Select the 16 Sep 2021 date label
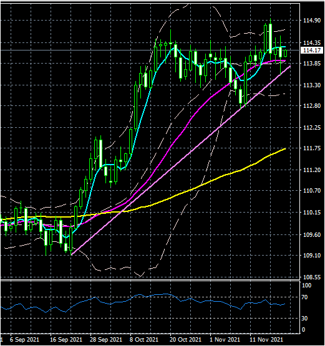 pyautogui.click(x=66, y=339)
